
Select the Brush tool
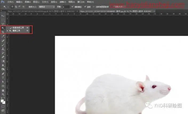[x=3, y=45]
